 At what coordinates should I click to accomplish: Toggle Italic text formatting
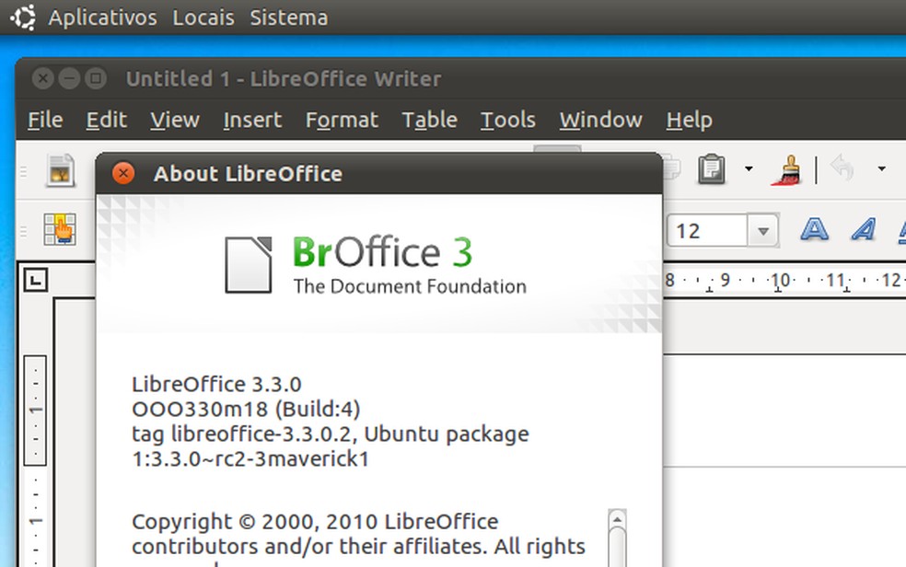coord(863,229)
